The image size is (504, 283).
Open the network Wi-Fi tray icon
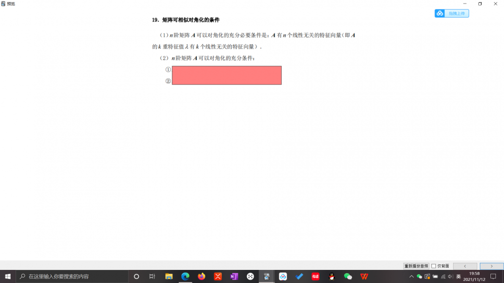(x=443, y=276)
